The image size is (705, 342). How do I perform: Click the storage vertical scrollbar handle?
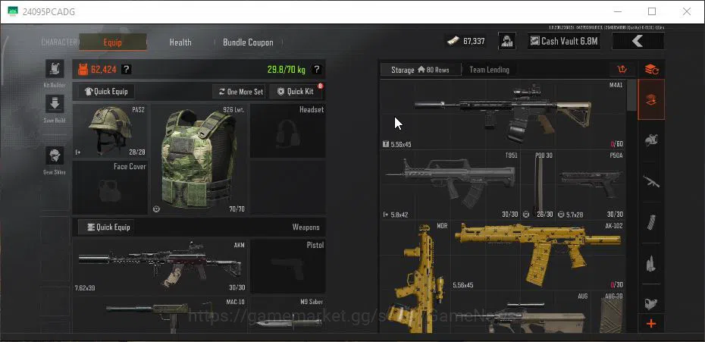click(631, 96)
